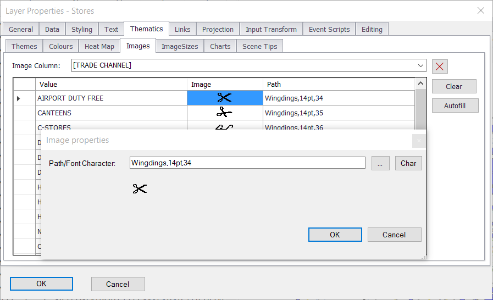493x300 pixels.
Task: Select the scissors image for AIRPORT DUTY FREE
Action: coord(225,98)
